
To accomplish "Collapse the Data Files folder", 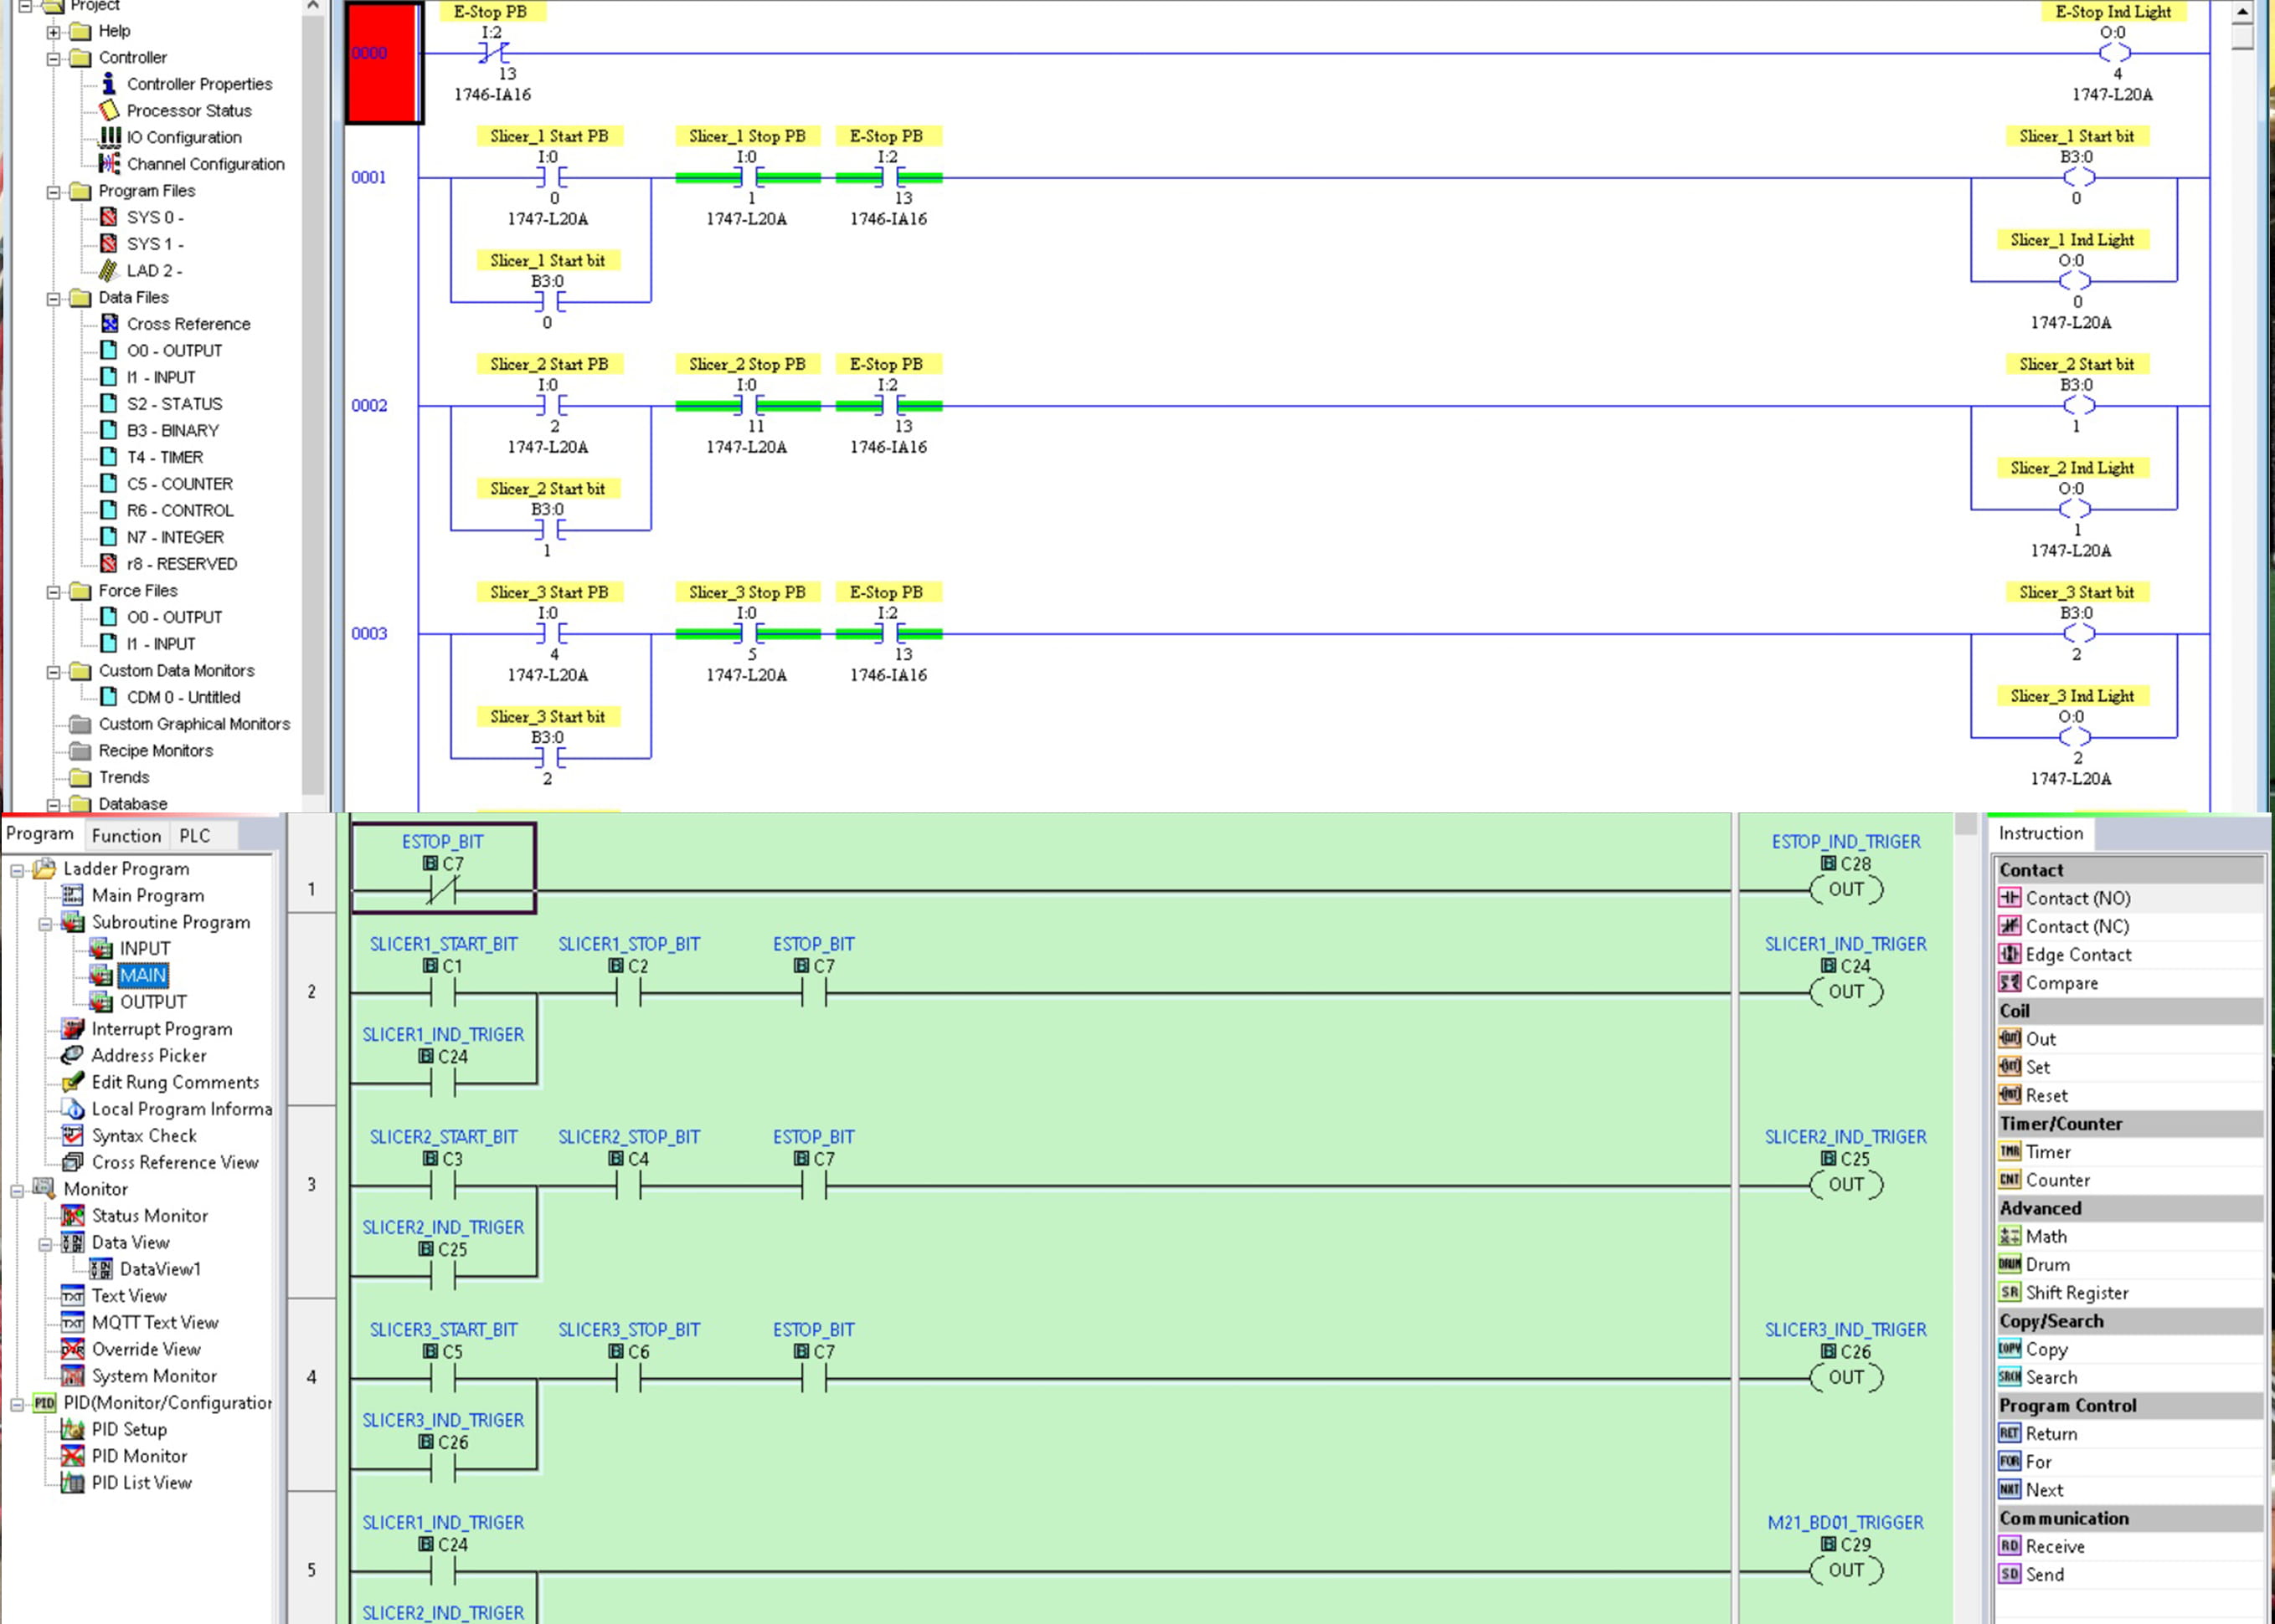I will click(54, 297).
